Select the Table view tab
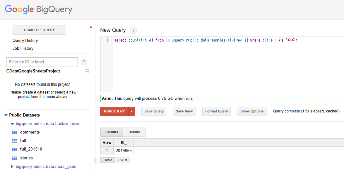The width and height of the screenshot is (344, 171). (x=107, y=160)
